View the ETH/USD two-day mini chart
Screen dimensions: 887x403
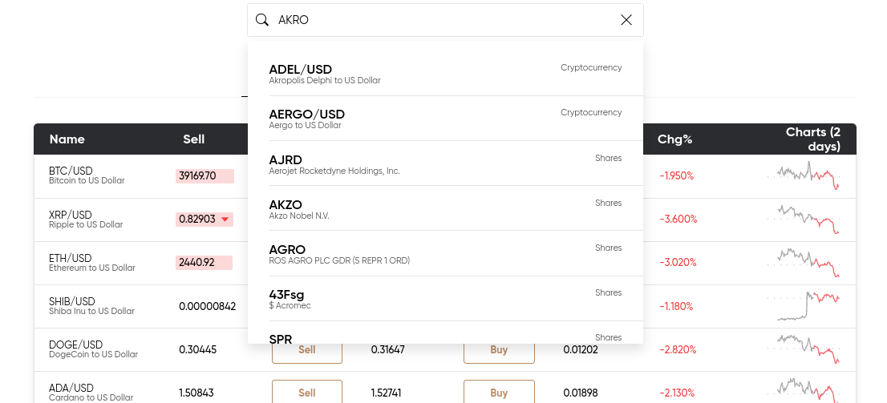804,263
